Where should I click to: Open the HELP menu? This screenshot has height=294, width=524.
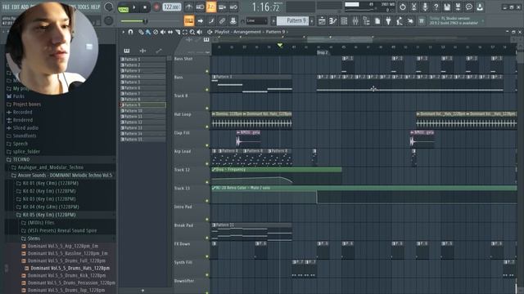(x=95, y=7)
